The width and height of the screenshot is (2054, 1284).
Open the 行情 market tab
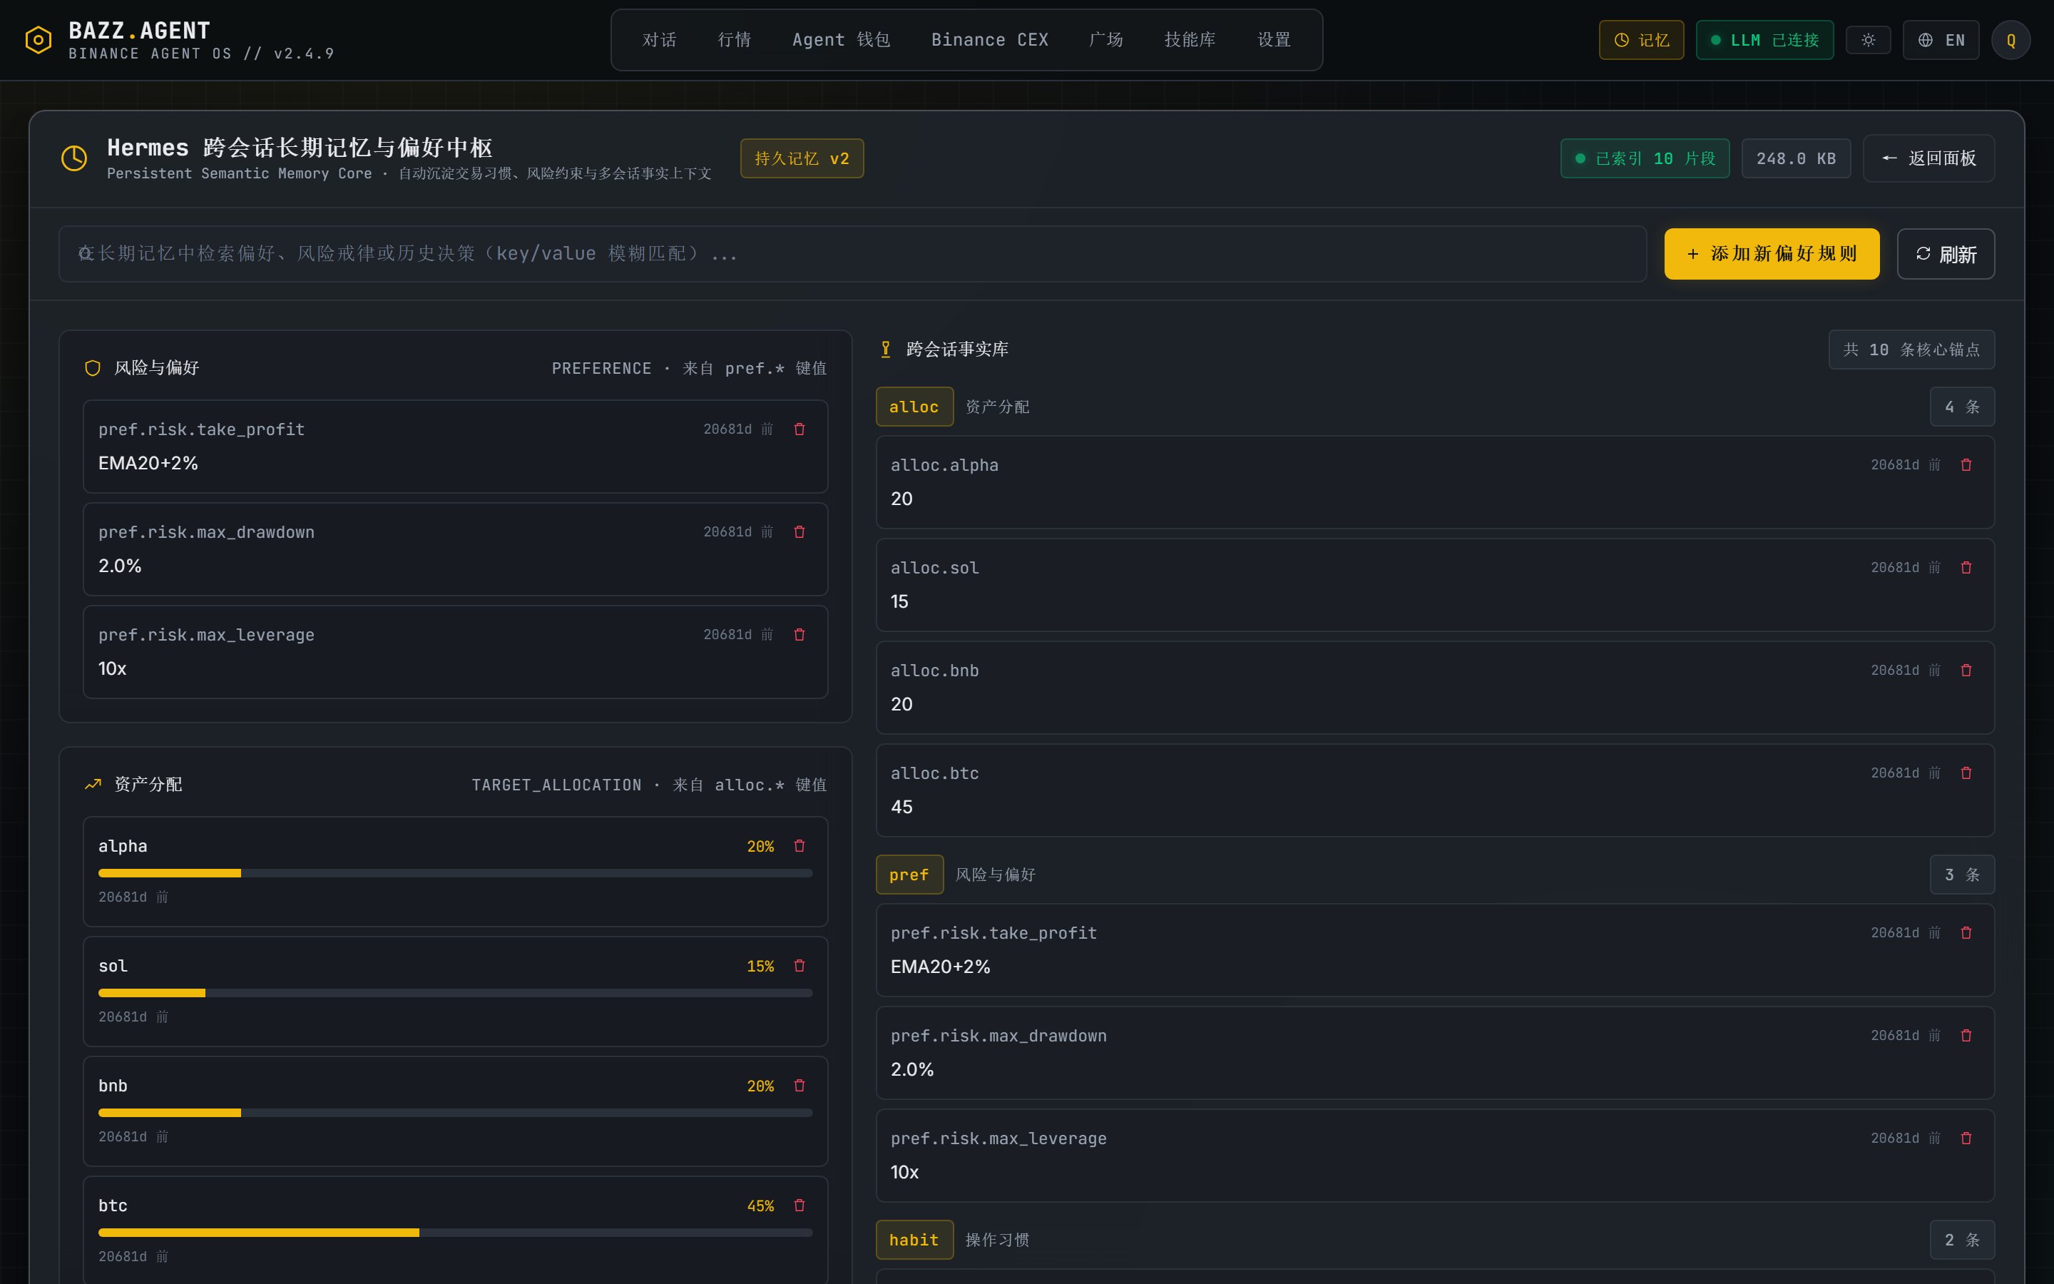pyautogui.click(x=734, y=40)
